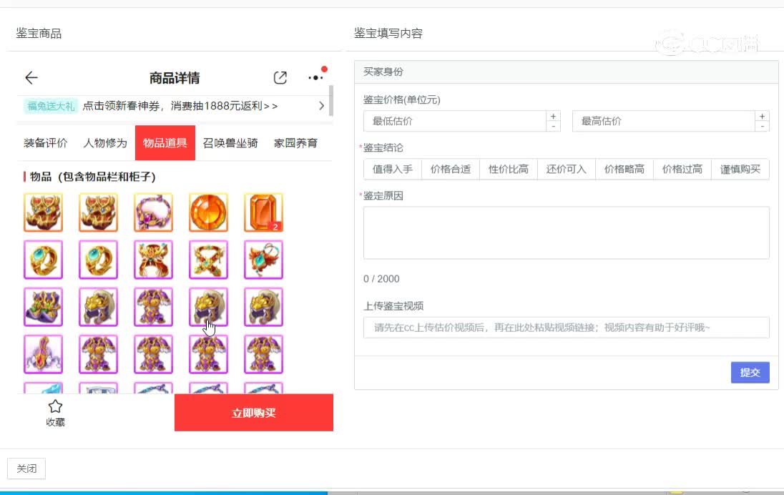Select the second golden armor item in row one
This screenshot has height=495, width=784.
click(99, 212)
